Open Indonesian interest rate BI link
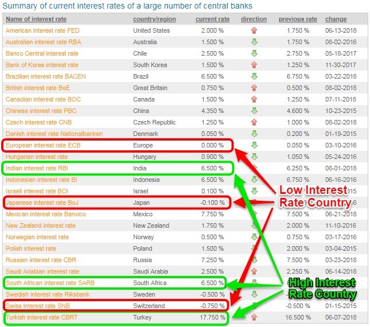The image size is (370, 327). (x=41, y=180)
